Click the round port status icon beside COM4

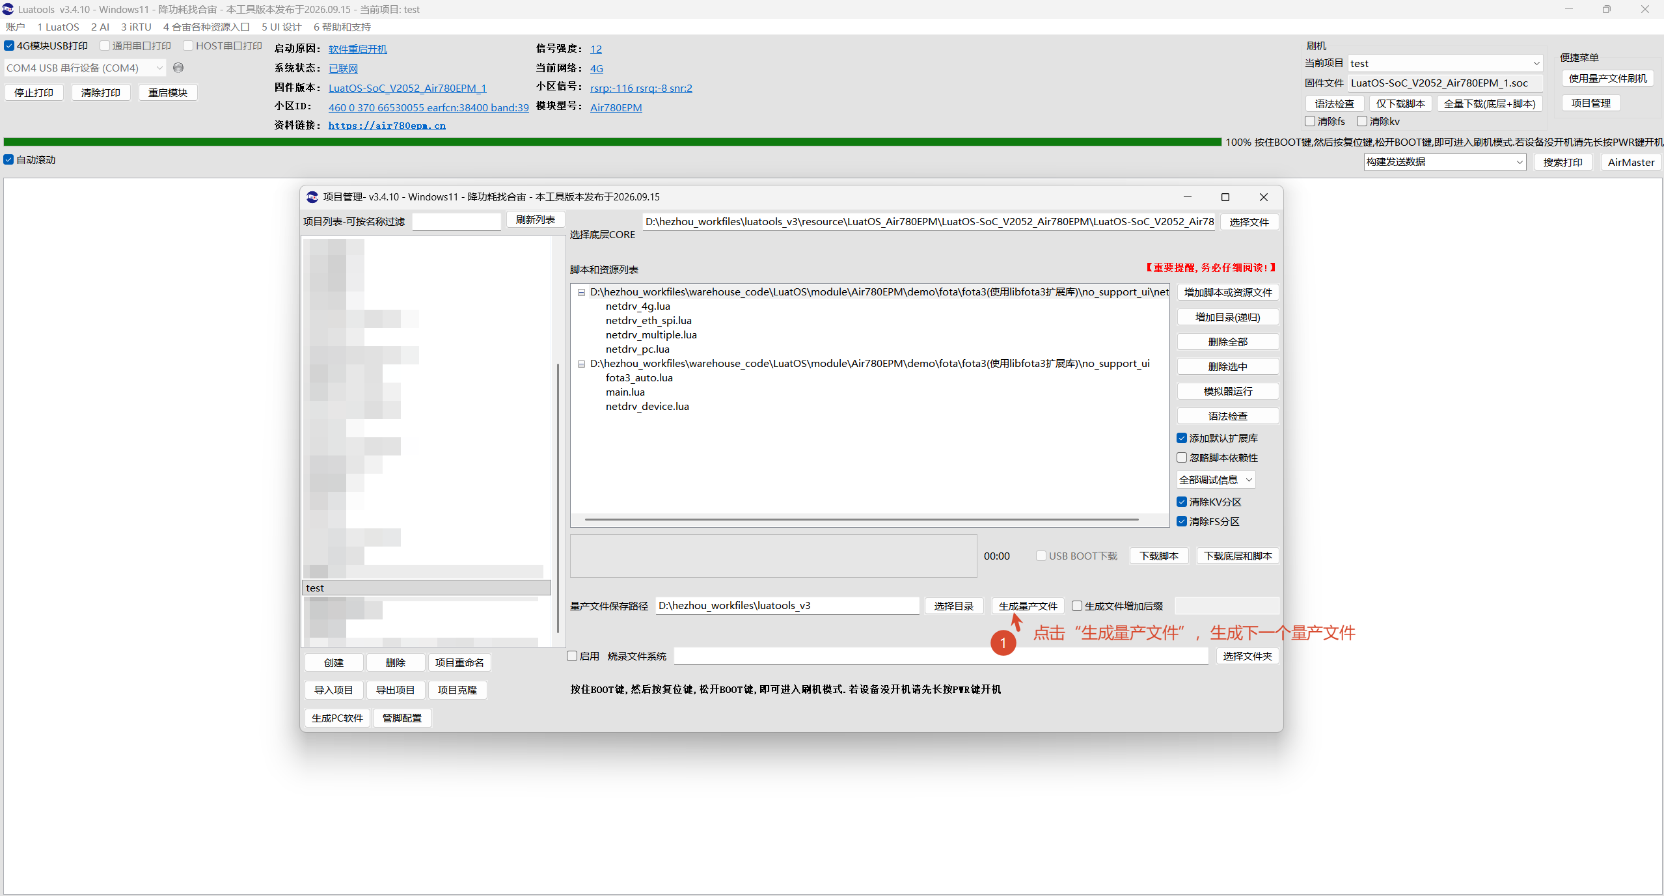(178, 68)
